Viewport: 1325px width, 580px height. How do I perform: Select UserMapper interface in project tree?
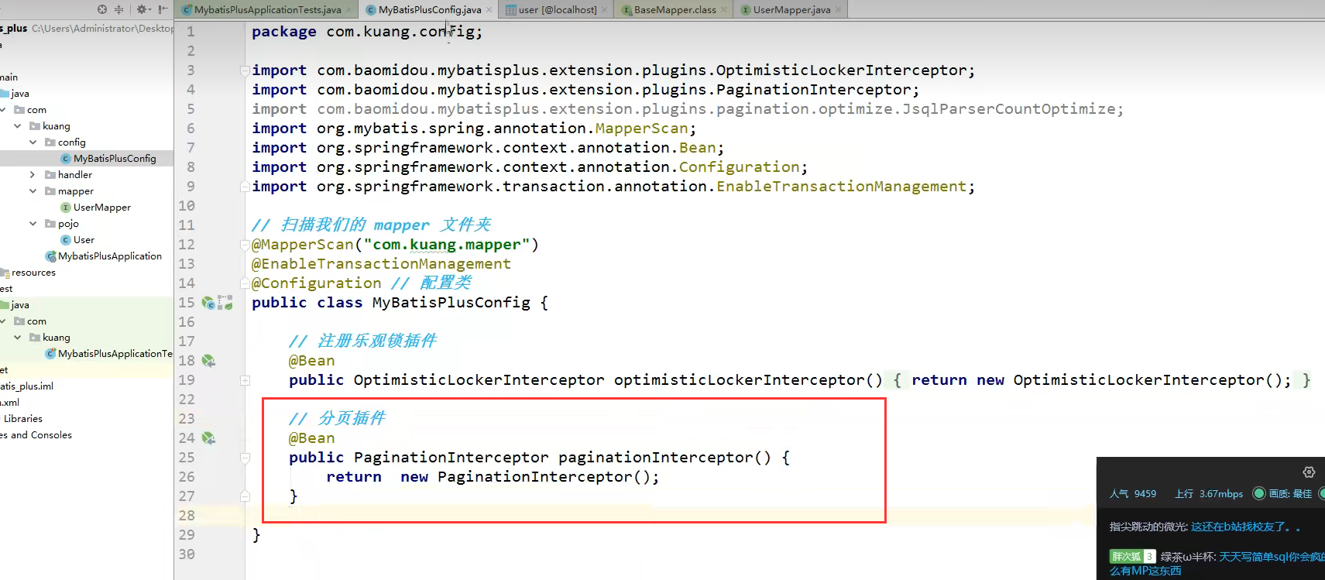point(102,208)
